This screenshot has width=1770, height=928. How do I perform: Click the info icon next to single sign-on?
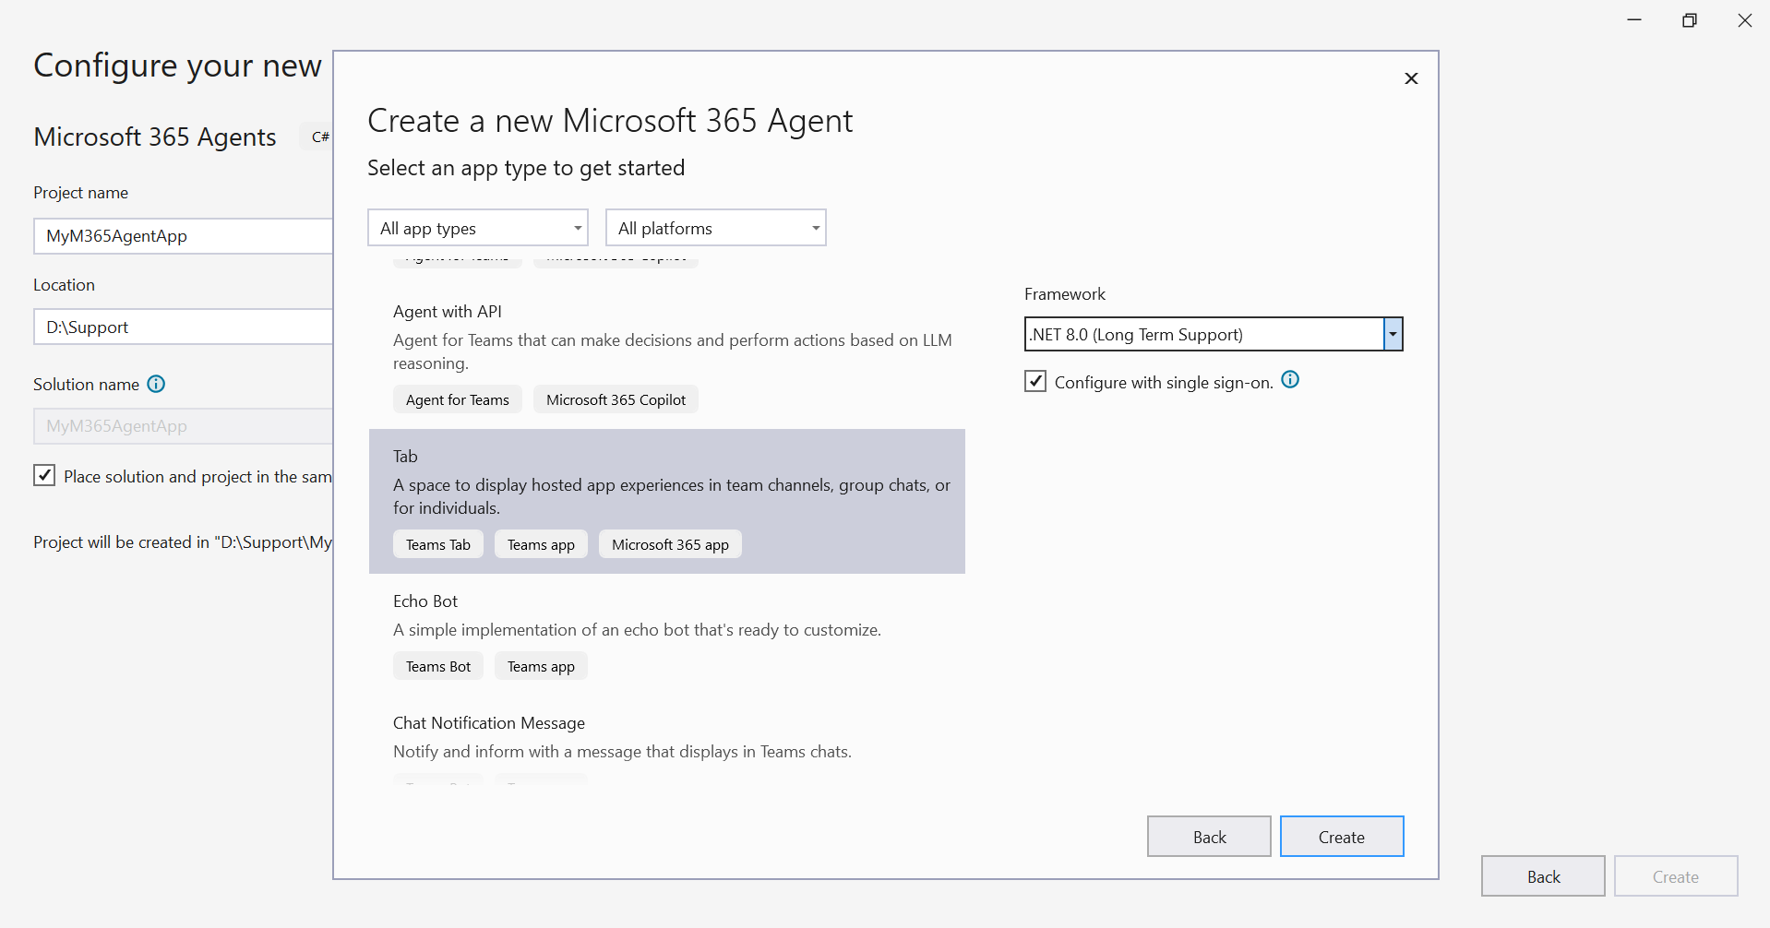pyautogui.click(x=1290, y=379)
